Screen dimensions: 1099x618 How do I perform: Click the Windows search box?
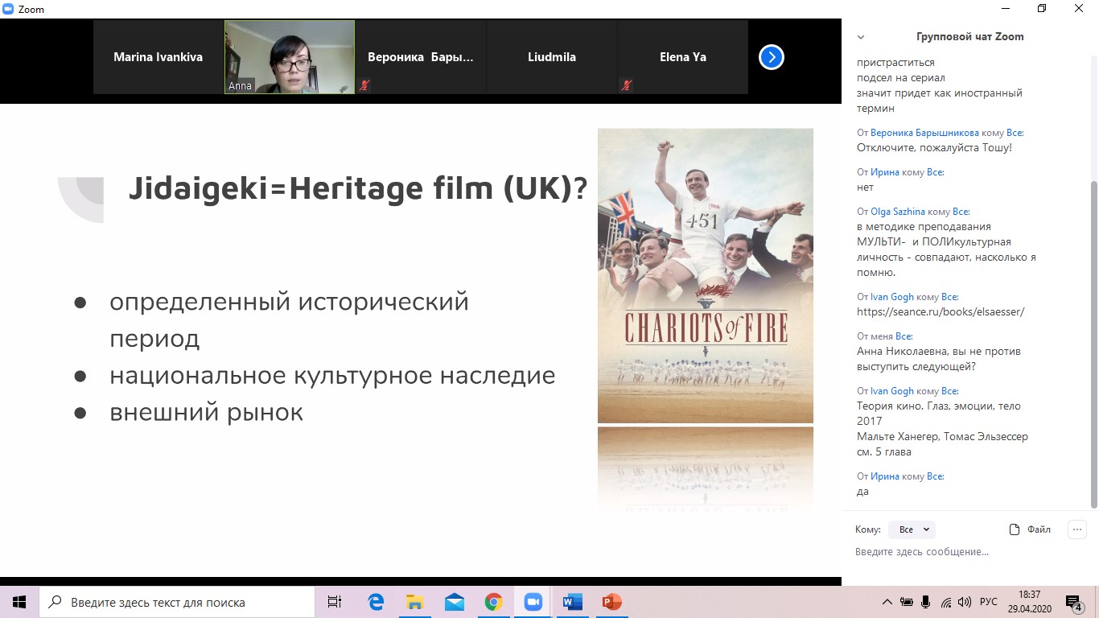[177, 602]
